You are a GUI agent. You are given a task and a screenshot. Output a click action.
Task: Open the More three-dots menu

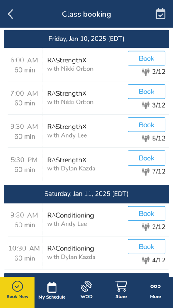(x=155, y=286)
